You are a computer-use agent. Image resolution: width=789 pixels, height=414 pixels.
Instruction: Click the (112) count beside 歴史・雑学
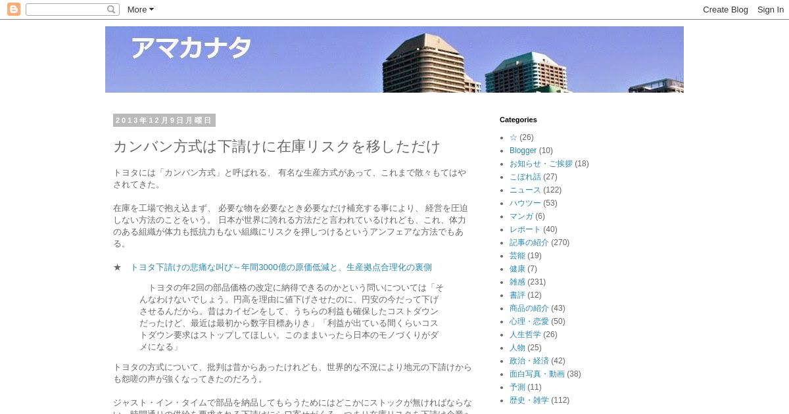560,400
